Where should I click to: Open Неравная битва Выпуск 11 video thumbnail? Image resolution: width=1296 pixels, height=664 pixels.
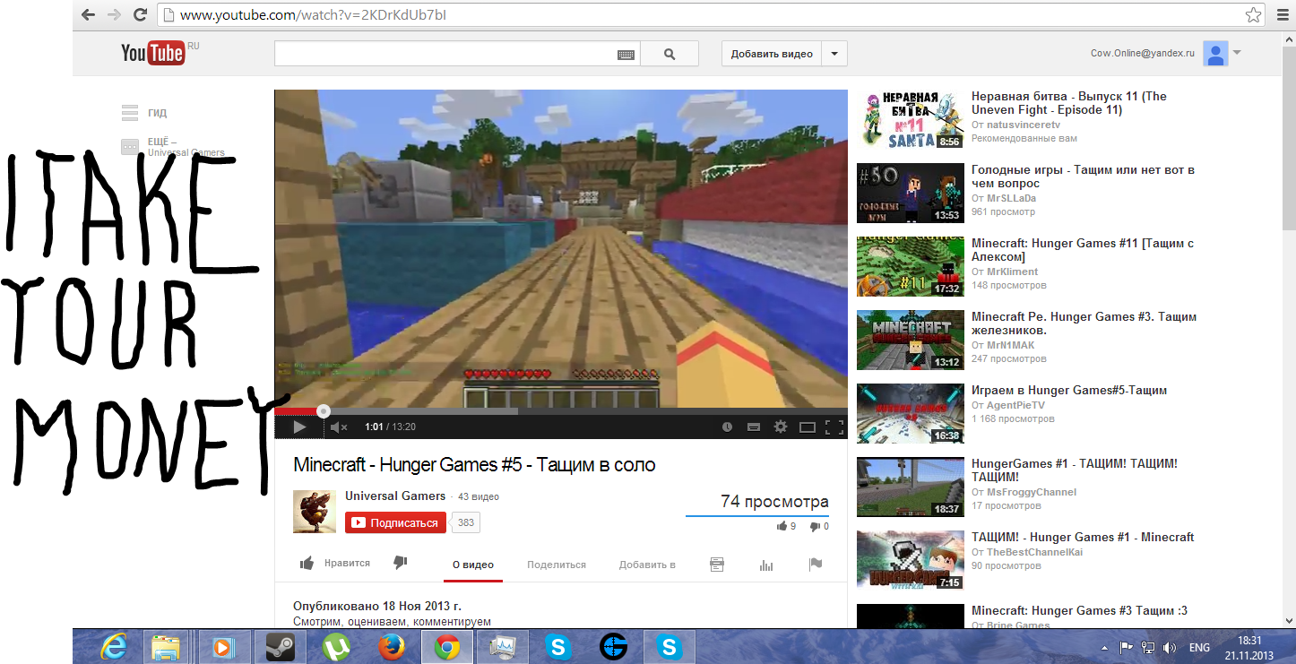tap(910, 119)
